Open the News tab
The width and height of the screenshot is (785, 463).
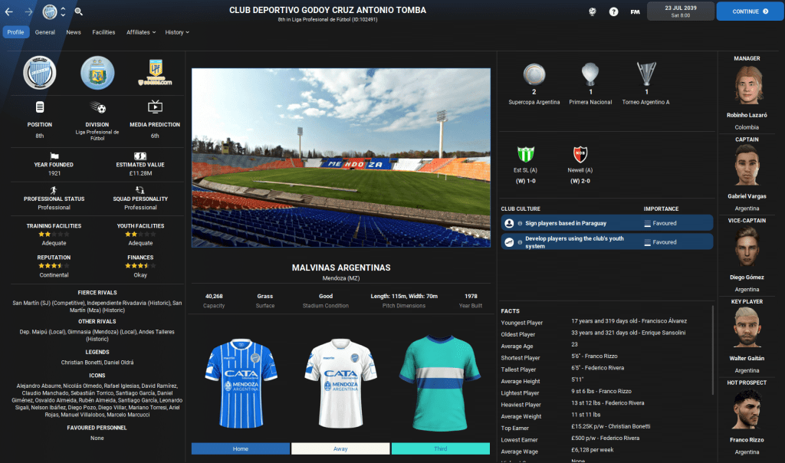click(74, 32)
